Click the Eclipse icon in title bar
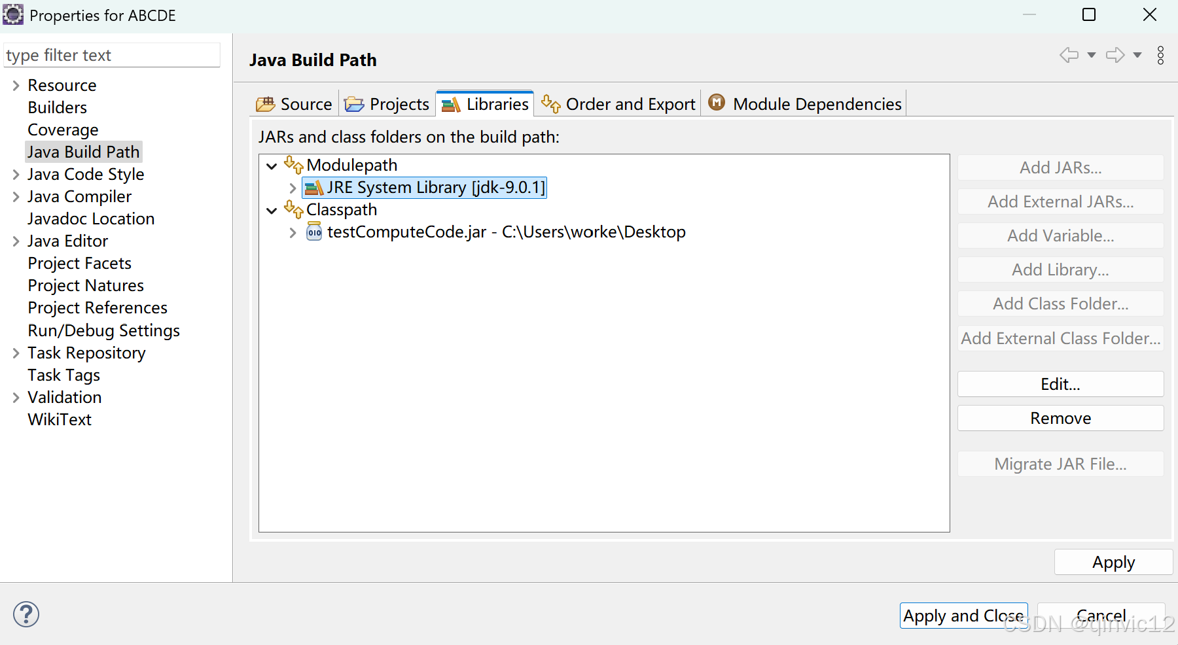This screenshot has height=645, width=1178. (x=13, y=14)
